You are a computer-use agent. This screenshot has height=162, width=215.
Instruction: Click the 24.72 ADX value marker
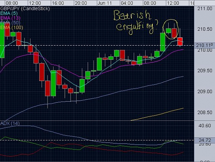(204, 140)
